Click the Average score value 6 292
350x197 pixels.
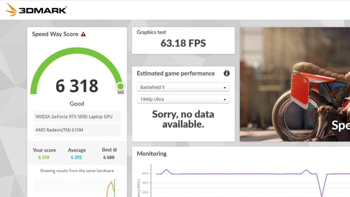(x=76, y=158)
